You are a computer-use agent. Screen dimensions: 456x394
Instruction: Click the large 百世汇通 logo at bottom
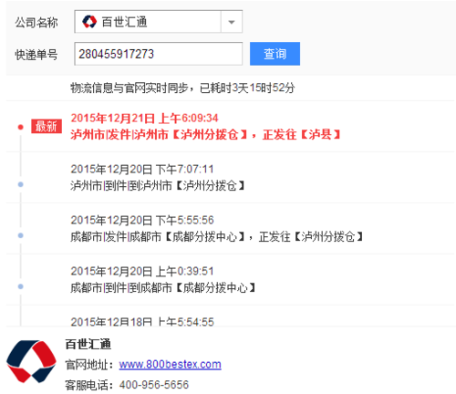pos(31,361)
